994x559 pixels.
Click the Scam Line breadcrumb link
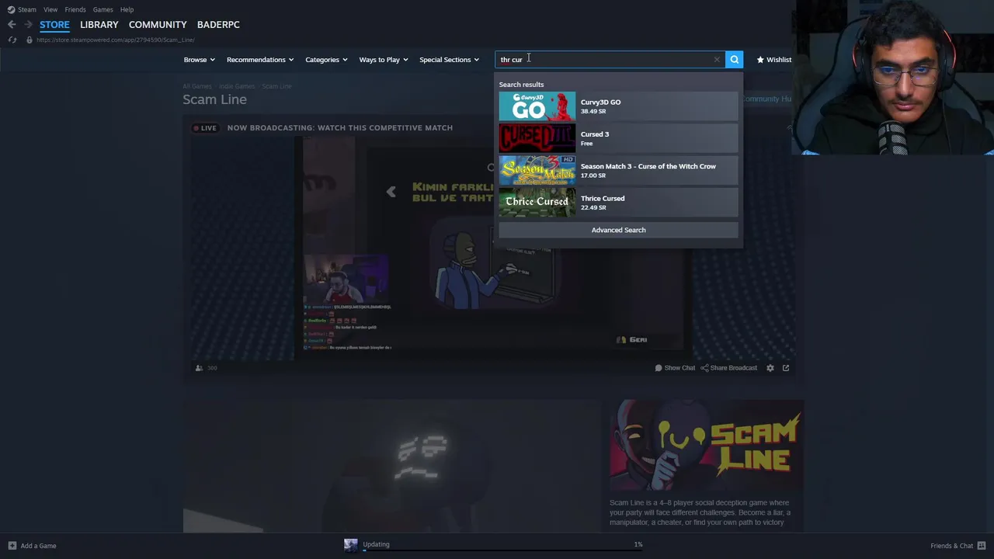(x=276, y=86)
